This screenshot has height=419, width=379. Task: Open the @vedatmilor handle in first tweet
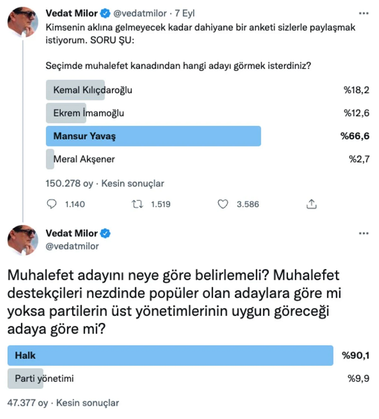pyautogui.click(x=140, y=13)
